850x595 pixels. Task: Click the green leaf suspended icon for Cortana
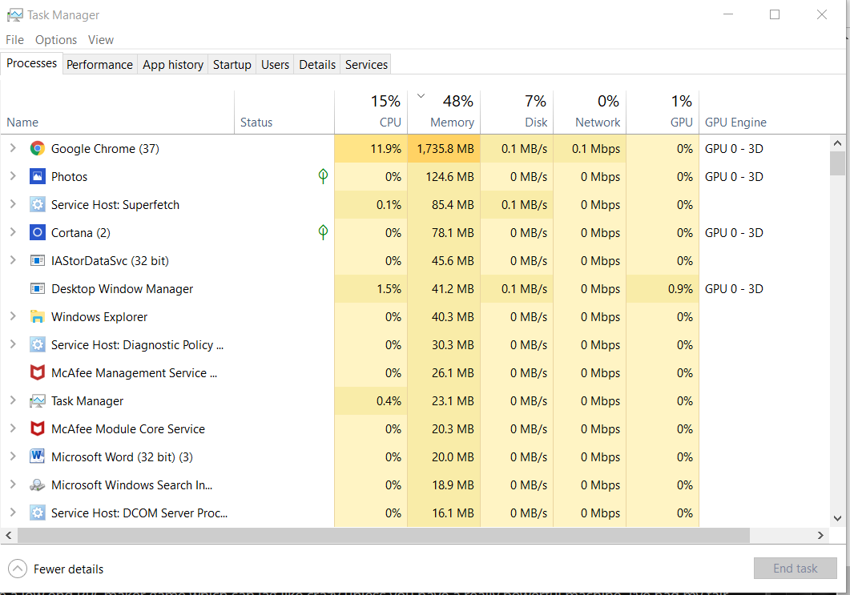coord(323,232)
